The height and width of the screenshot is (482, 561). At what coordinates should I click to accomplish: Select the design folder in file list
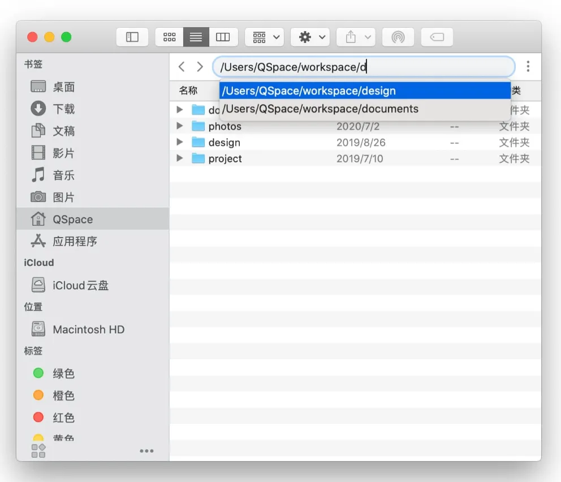point(355,142)
